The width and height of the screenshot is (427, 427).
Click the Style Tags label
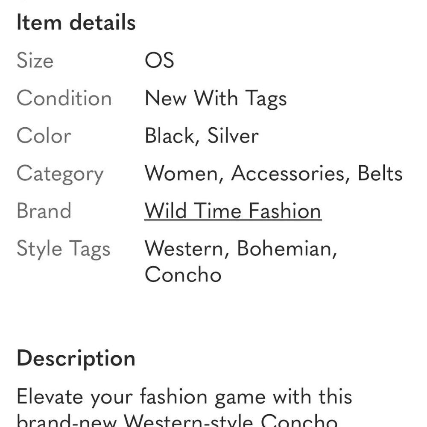click(x=63, y=249)
